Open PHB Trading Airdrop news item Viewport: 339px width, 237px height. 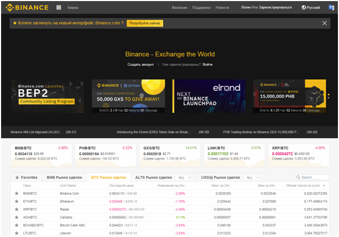261,132
